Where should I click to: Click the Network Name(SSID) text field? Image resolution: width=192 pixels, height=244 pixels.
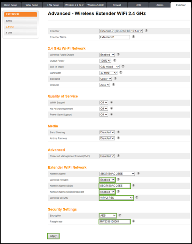[x=115, y=186]
